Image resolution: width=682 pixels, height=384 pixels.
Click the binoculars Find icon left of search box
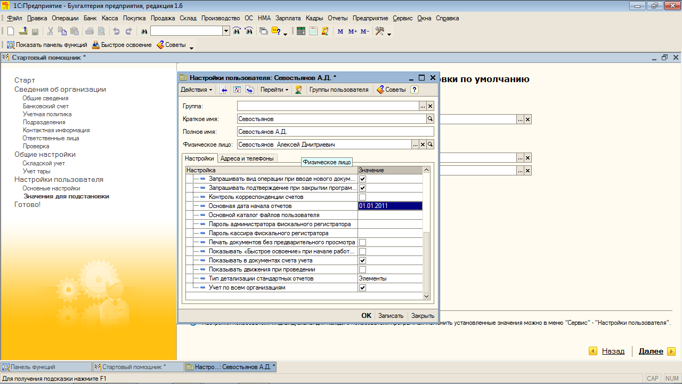tap(144, 31)
